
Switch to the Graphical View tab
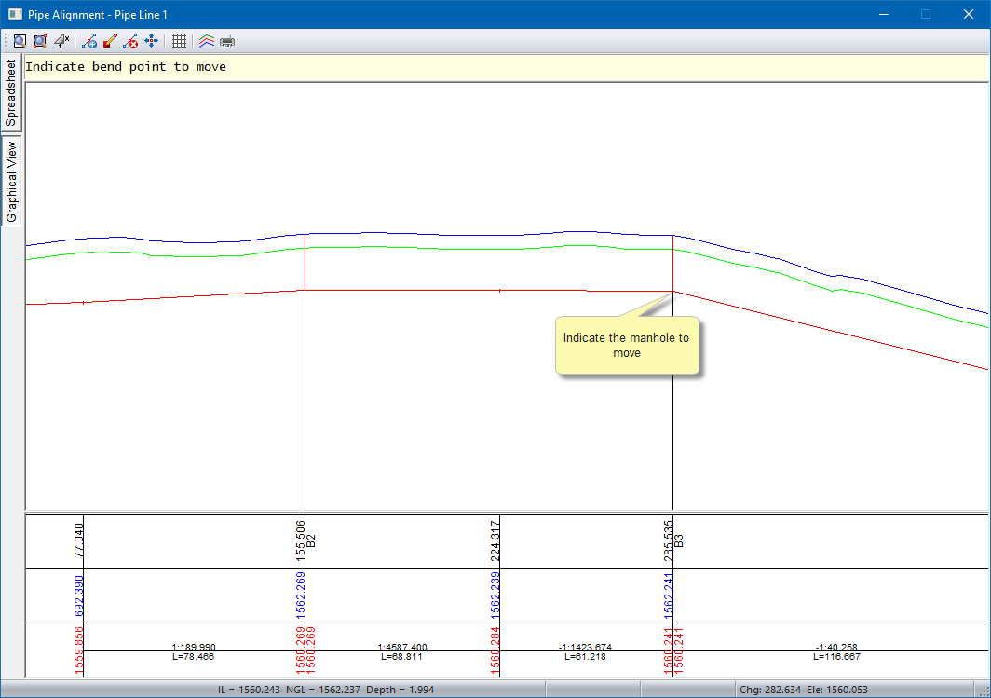[x=11, y=181]
